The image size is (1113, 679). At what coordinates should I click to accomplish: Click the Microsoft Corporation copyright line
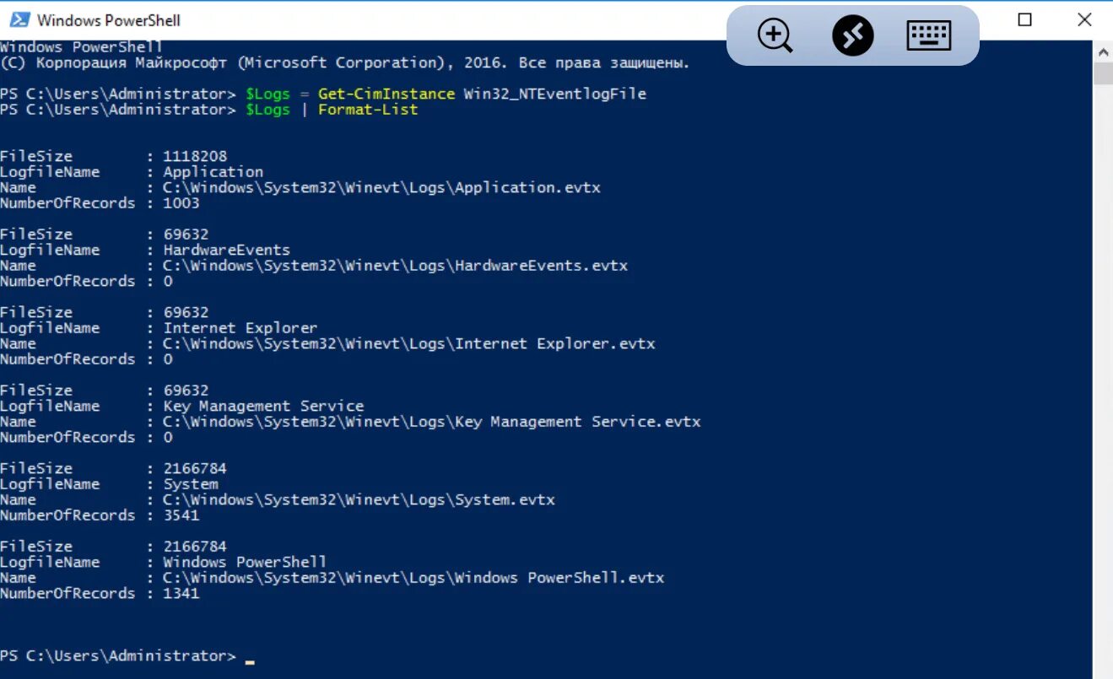(345, 62)
